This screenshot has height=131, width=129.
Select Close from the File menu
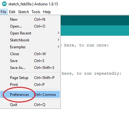point(30,54)
